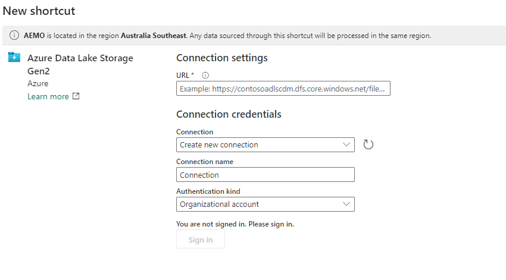Screen dimensions: 506x280
Task: Expand the 'Organizational account' selector
Action: click(x=266, y=204)
